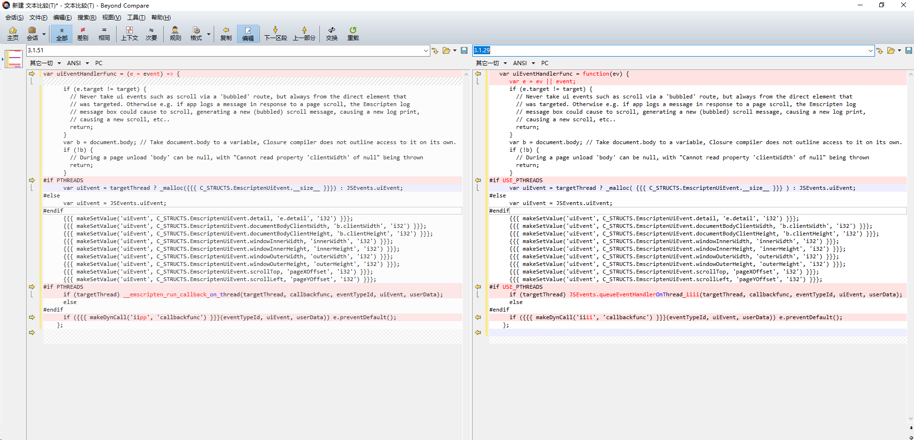The image size is (914, 440).
Task: Toggle the 全部 (Show All) filter
Action: pos(62,34)
